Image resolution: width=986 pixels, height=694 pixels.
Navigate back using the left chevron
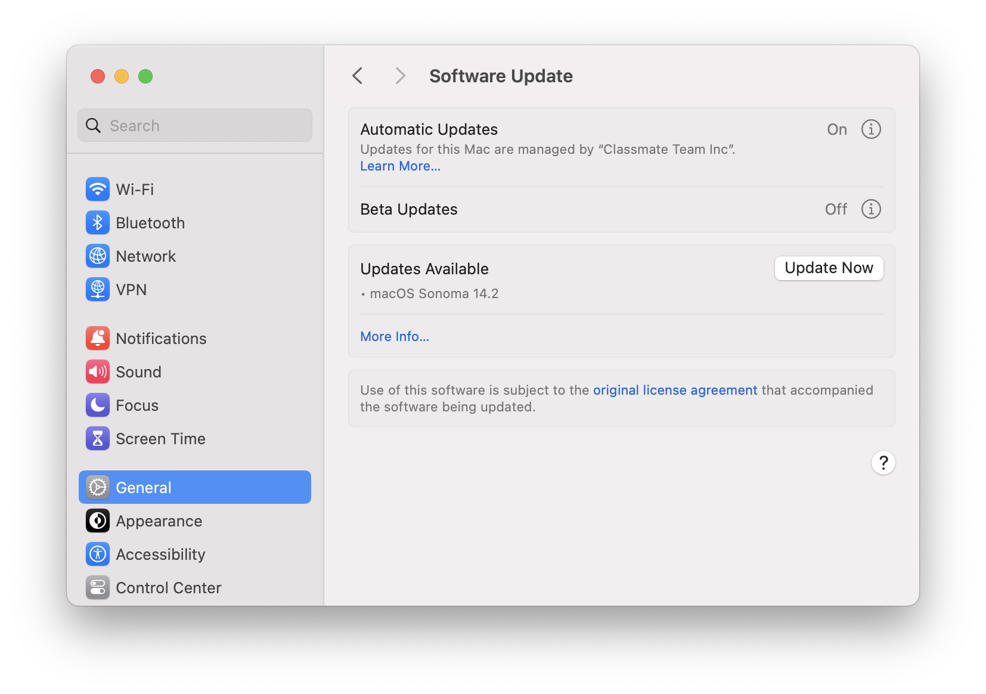(357, 76)
